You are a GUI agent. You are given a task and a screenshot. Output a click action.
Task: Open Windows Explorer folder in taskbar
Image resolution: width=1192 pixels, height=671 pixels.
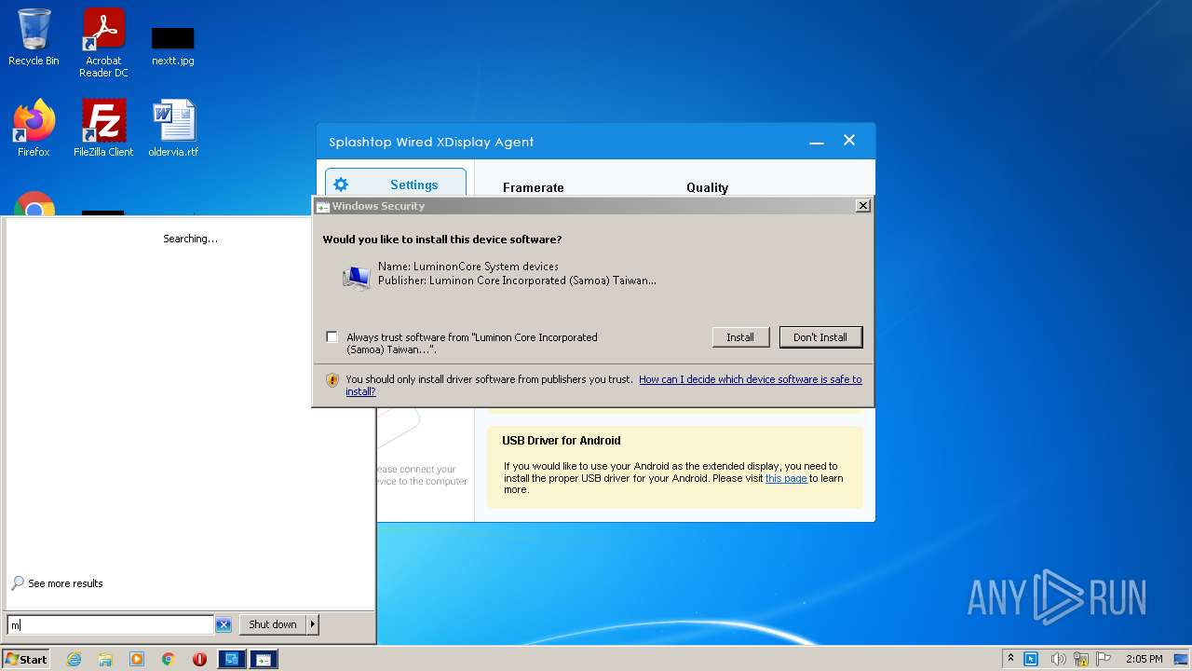[x=105, y=659]
